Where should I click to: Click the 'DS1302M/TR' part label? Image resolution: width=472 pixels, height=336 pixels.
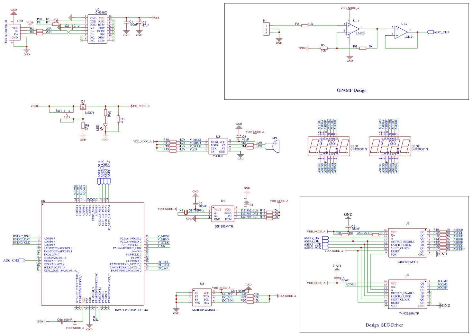(x=224, y=226)
